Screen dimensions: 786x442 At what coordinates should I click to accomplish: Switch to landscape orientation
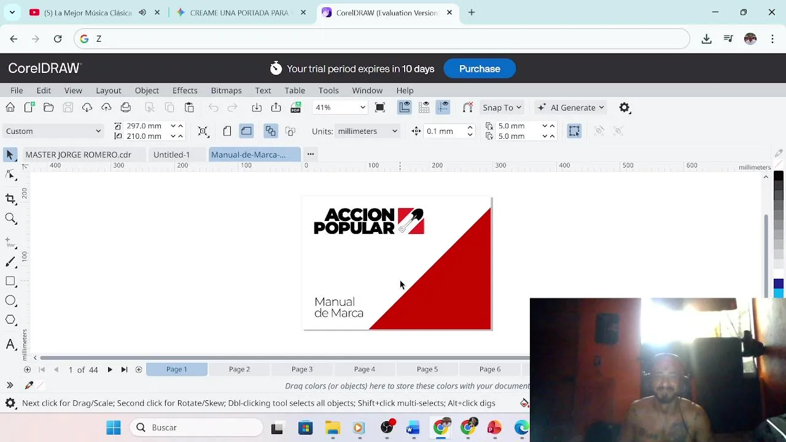246,131
